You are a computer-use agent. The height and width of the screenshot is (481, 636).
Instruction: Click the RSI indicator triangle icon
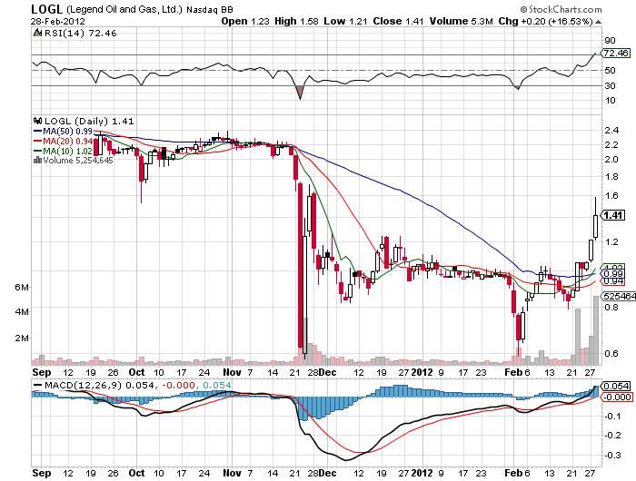click(x=38, y=33)
